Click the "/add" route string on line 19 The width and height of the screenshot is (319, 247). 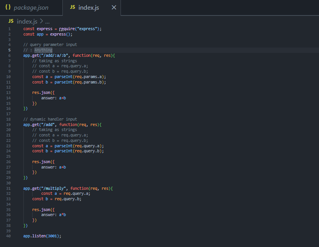click(x=48, y=124)
